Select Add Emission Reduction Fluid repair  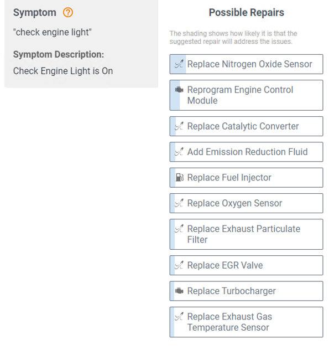click(246, 152)
